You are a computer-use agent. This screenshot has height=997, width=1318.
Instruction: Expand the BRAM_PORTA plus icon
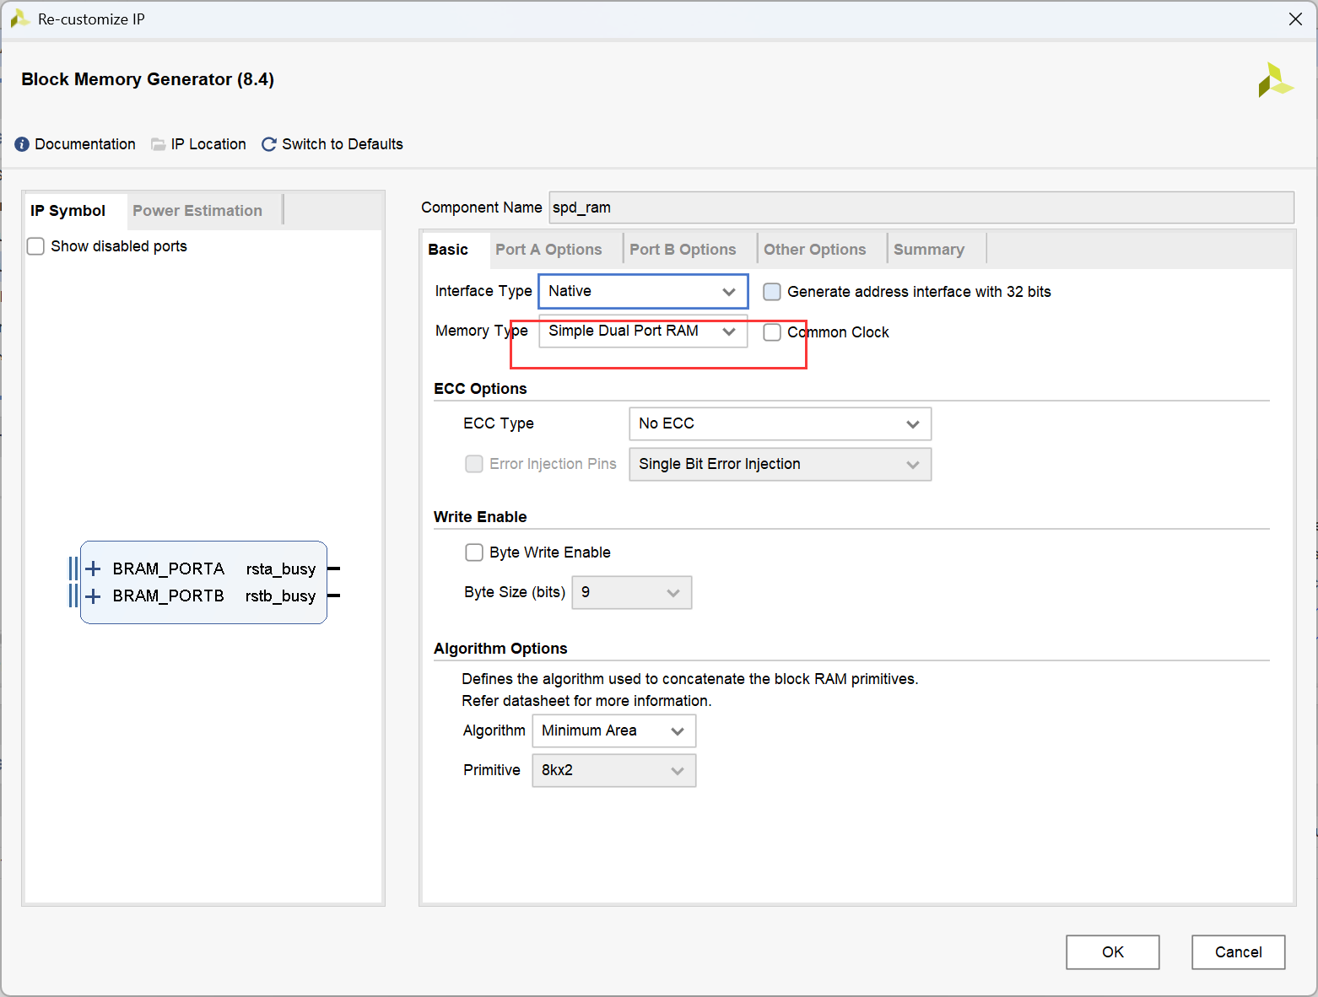pos(93,569)
